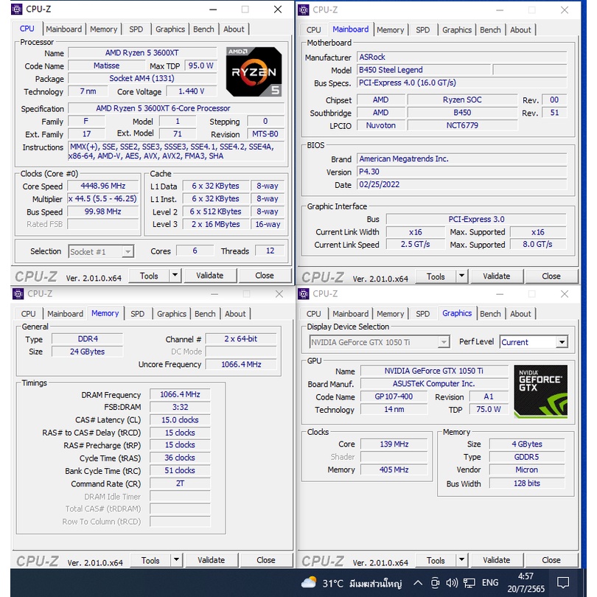Open the notification center icon
Image resolution: width=597 pixels, height=597 pixels.
point(562,583)
